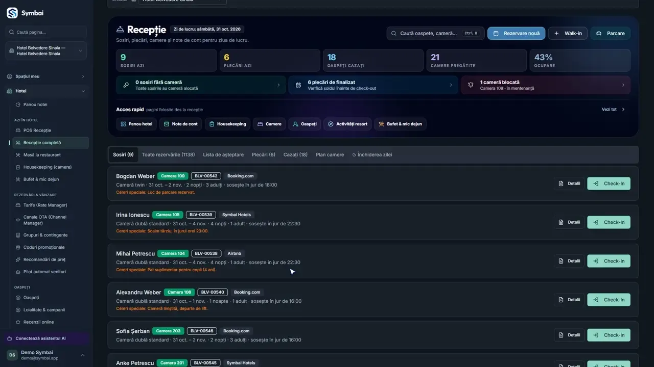Open the 0 sosiri fără cameră card
The width and height of the screenshot is (654, 367).
coord(201,85)
